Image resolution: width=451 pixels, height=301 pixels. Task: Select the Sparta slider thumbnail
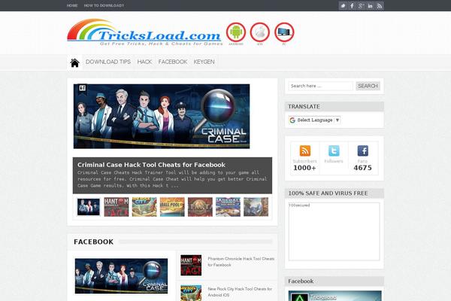coord(200,207)
